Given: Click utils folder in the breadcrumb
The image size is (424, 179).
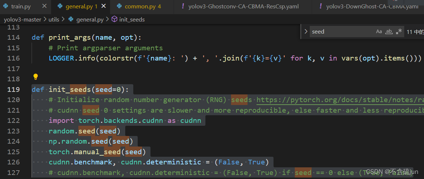Looking at the screenshot, I should (x=54, y=19).
